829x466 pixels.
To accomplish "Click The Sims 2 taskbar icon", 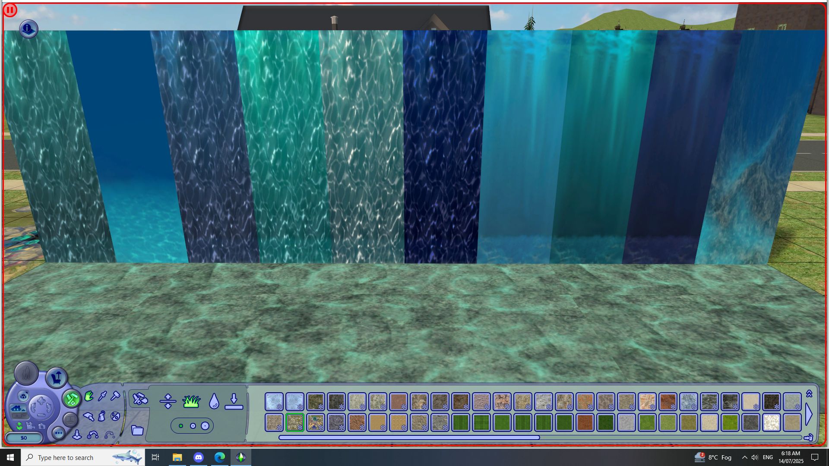I will 240,457.
